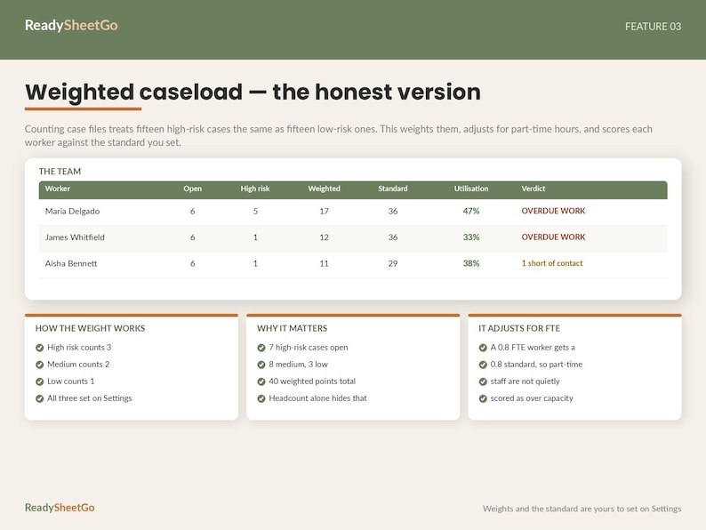Click the IT ADJUSTS FOR FTE heading
This screenshot has width=706, height=530.
tap(519, 328)
